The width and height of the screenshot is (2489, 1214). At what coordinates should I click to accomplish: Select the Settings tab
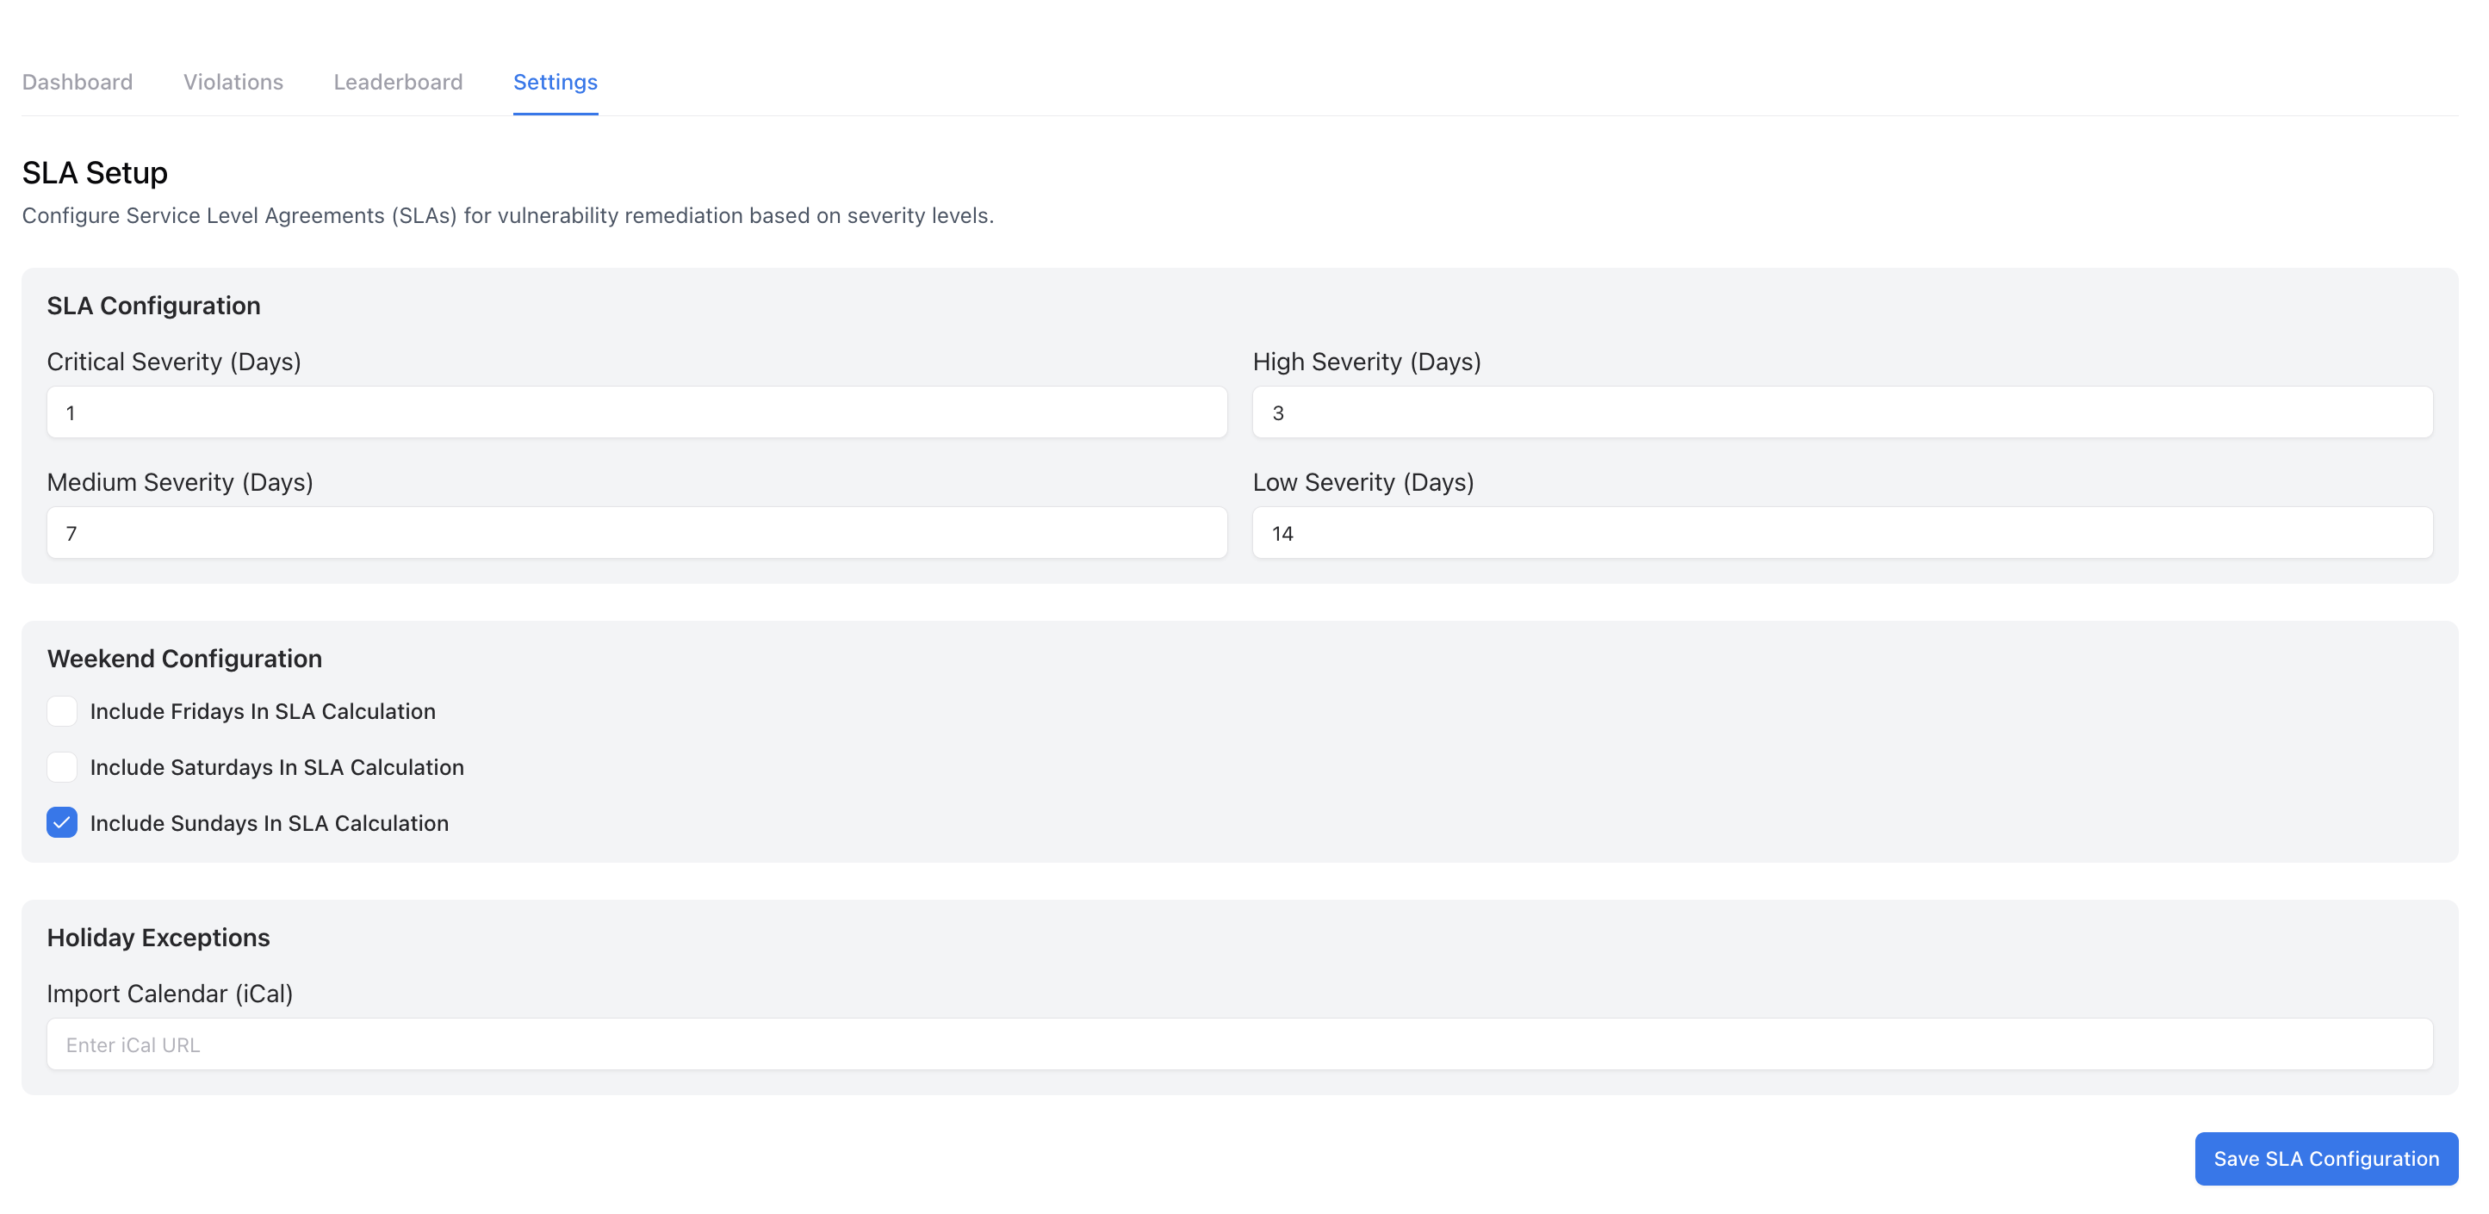555,82
